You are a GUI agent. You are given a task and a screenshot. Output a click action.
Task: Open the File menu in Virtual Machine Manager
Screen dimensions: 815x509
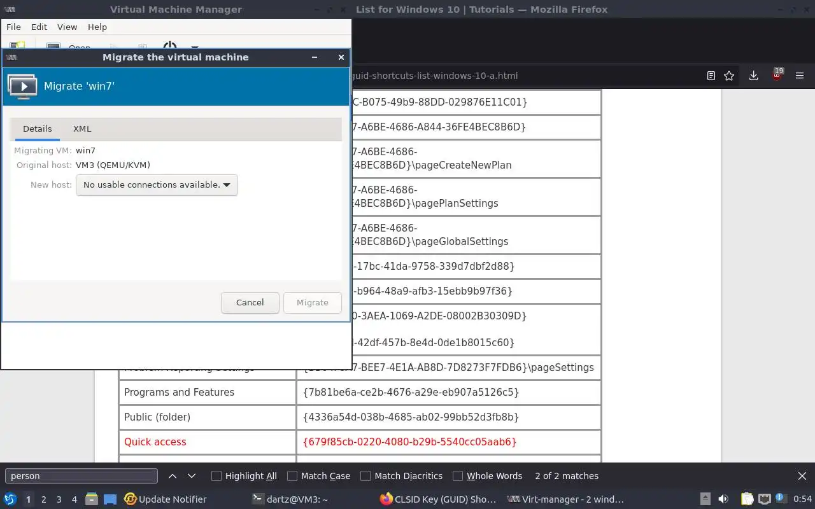13,27
